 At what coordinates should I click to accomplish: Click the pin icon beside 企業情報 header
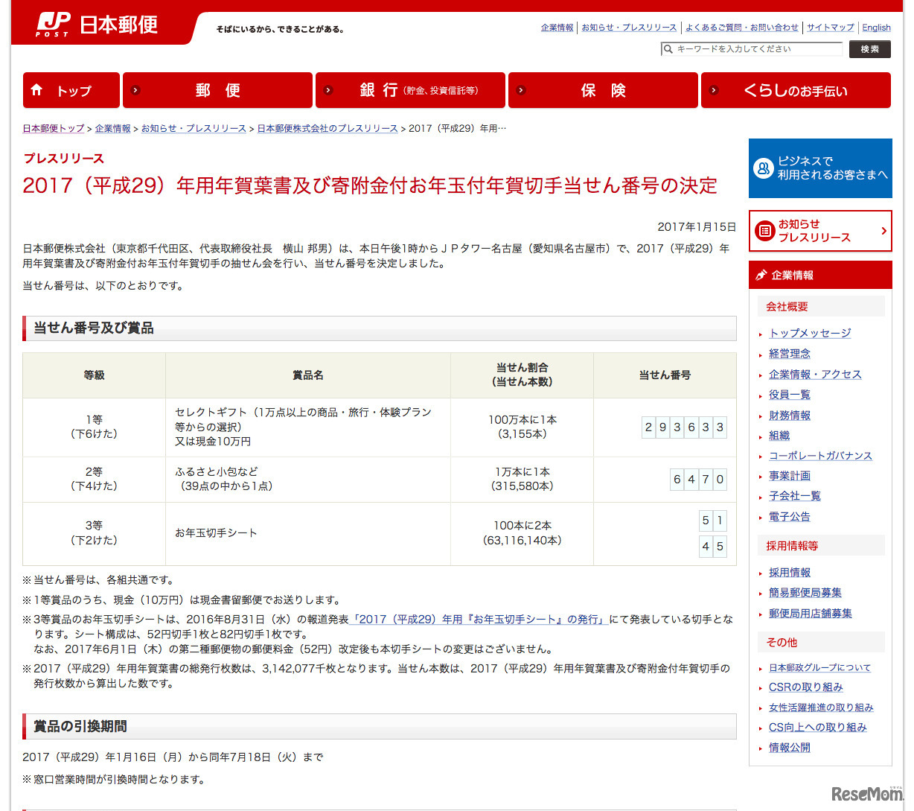761,275
